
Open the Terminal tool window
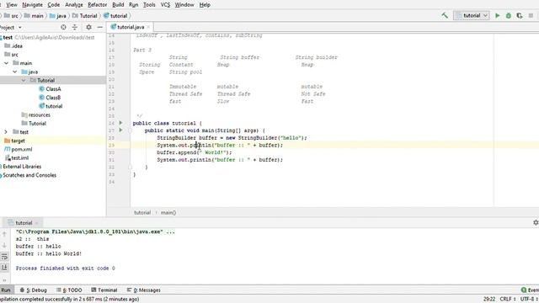pyautogui.click(x=104, y=290)
